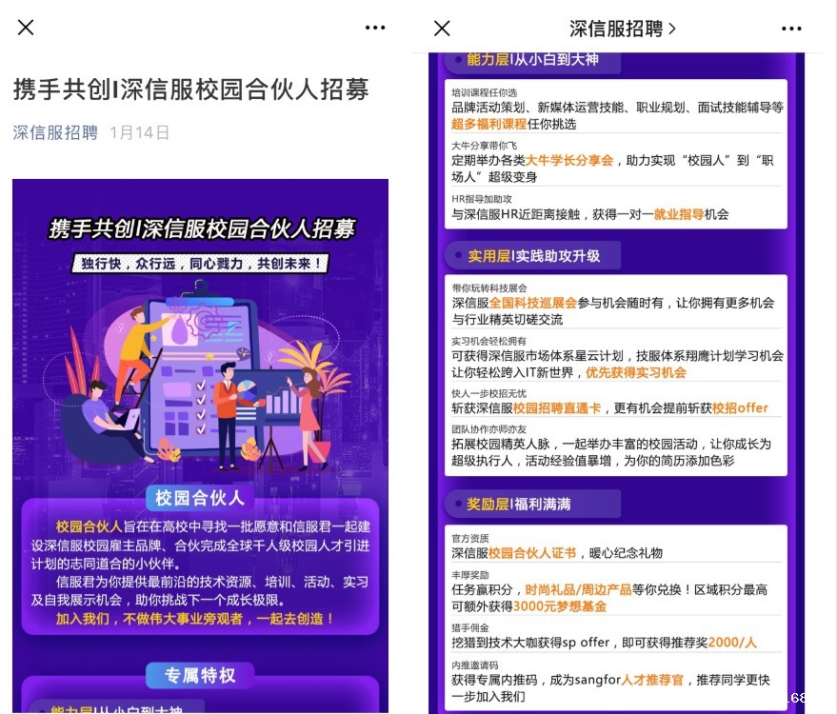Tap the highlighted 人才推荐官 text
The image size is (837, 714).
point(652,680)
